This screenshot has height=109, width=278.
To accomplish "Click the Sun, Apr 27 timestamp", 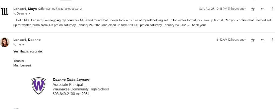I will [x=222, y=9].
